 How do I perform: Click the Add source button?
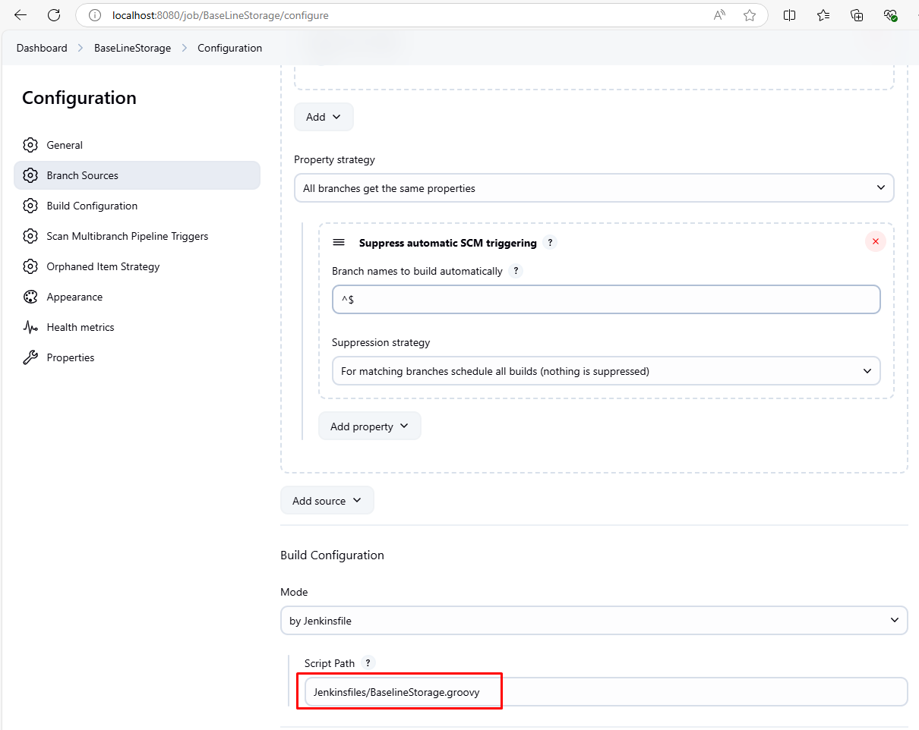tap(327, 501)
